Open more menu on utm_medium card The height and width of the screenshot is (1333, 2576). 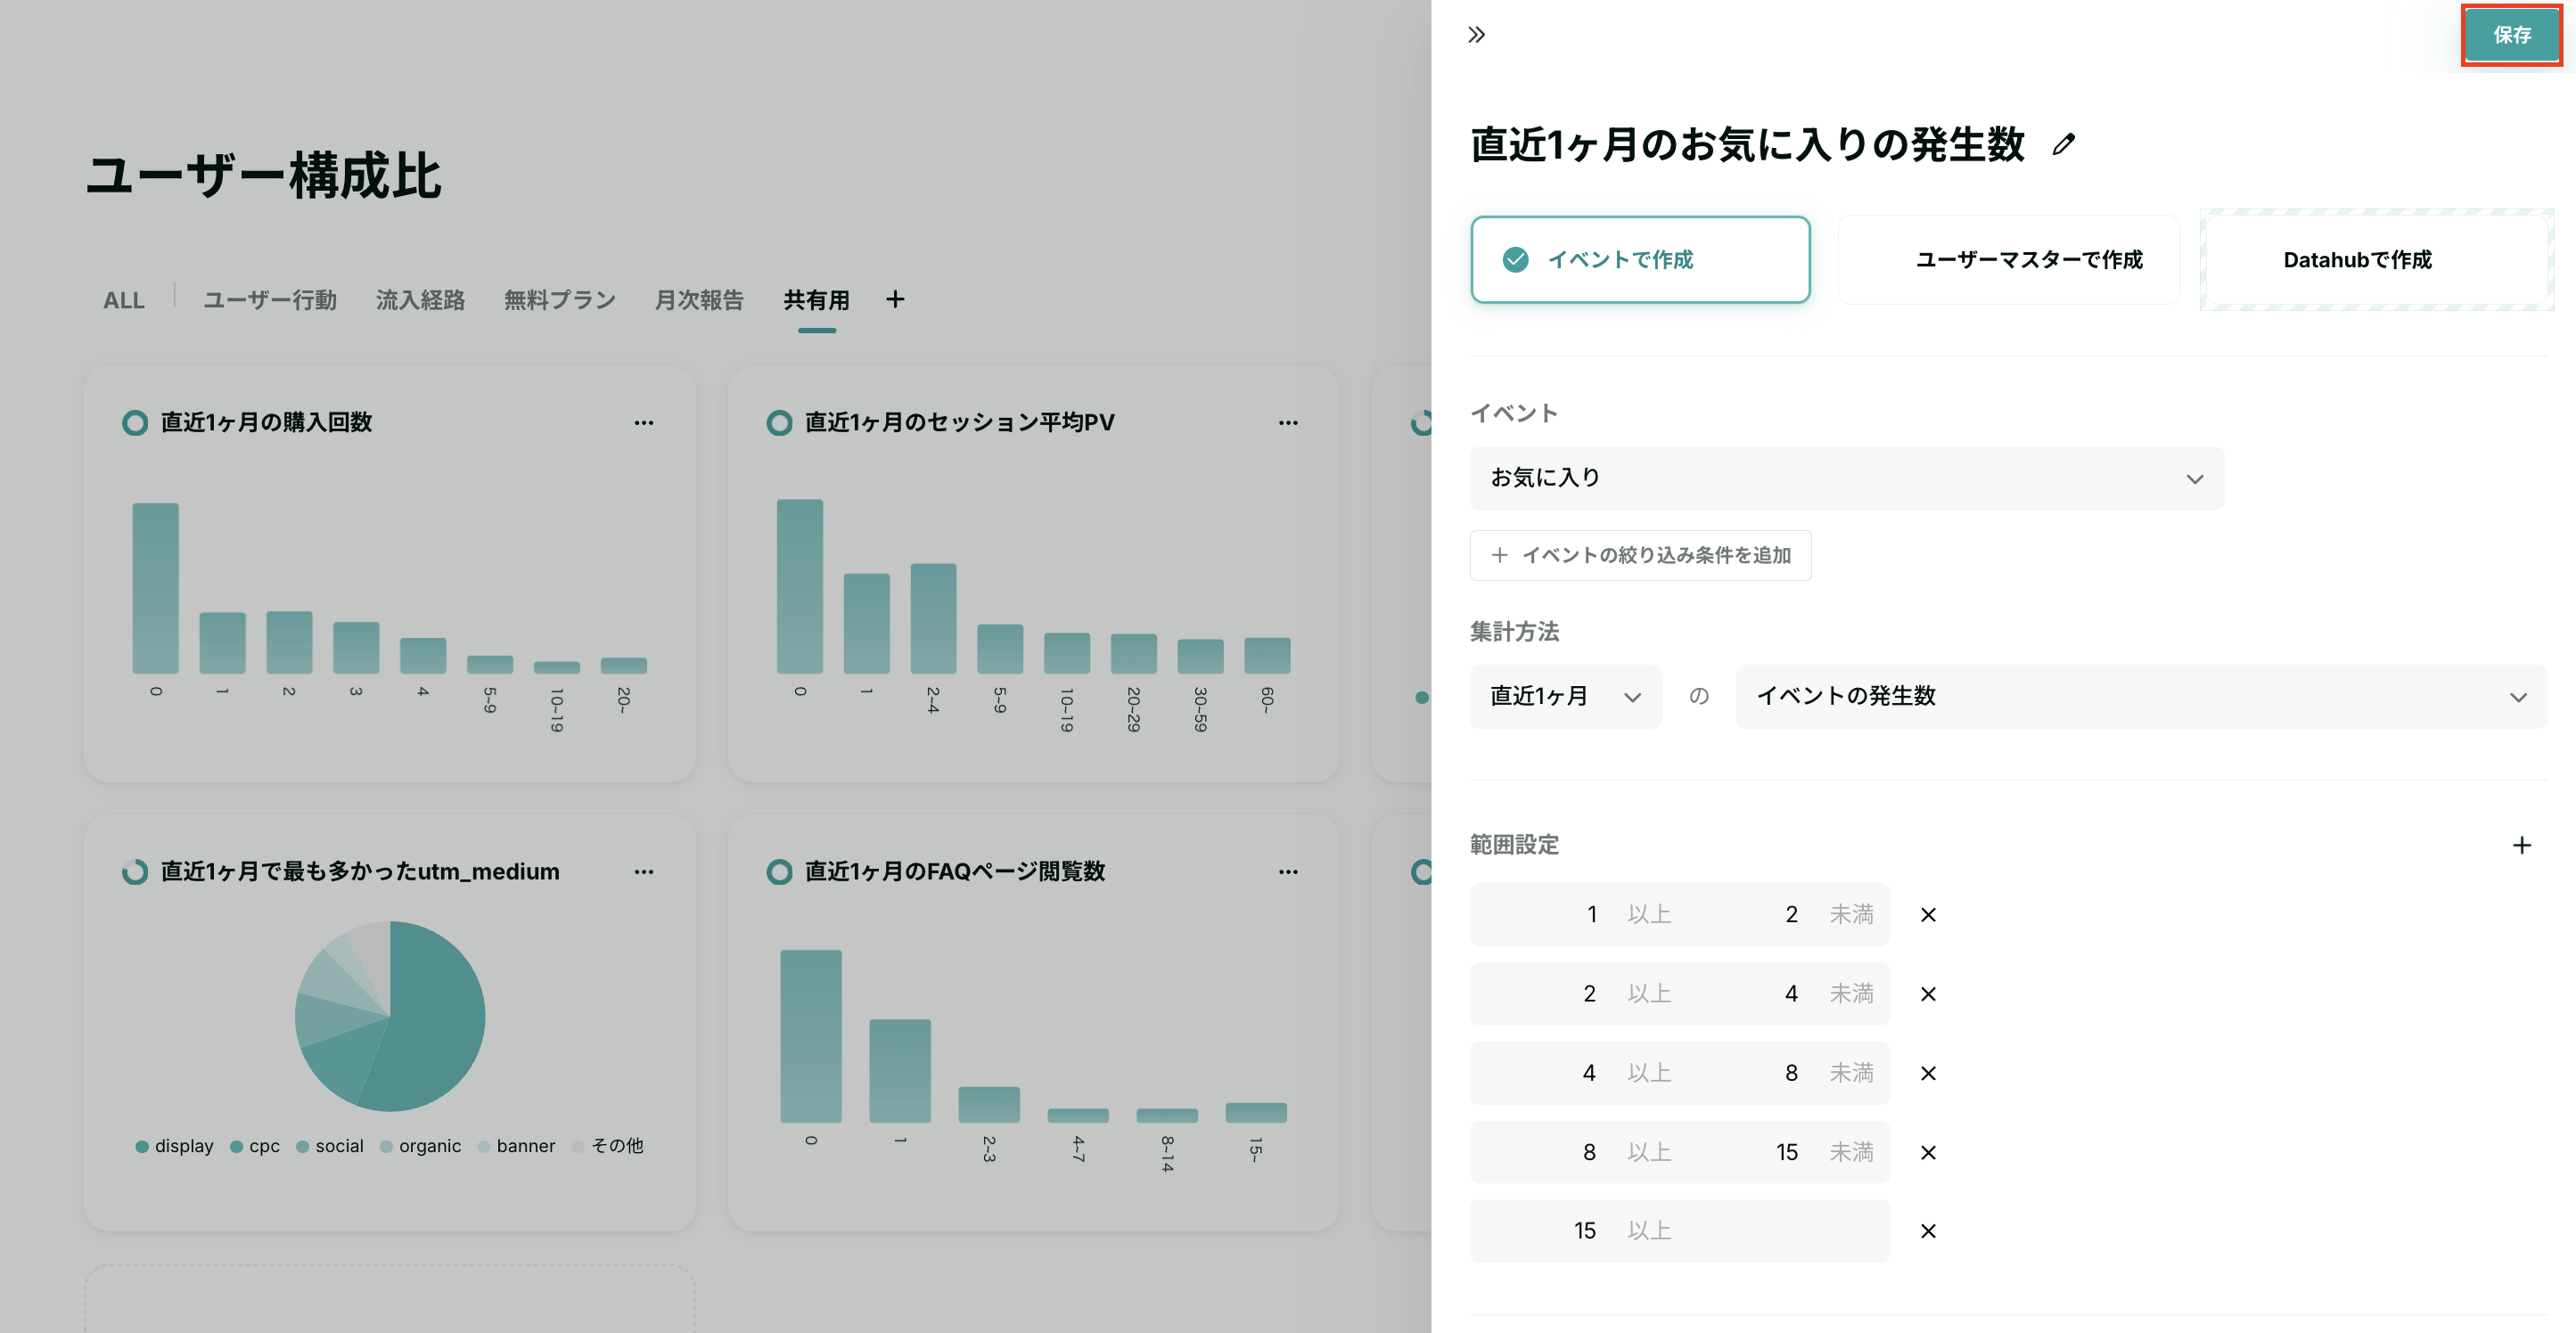coord(644,872)
